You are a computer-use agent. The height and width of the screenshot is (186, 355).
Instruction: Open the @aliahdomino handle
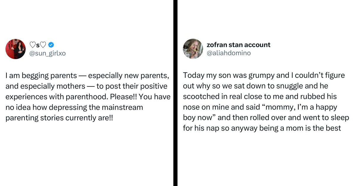click(x=229, y=53)
